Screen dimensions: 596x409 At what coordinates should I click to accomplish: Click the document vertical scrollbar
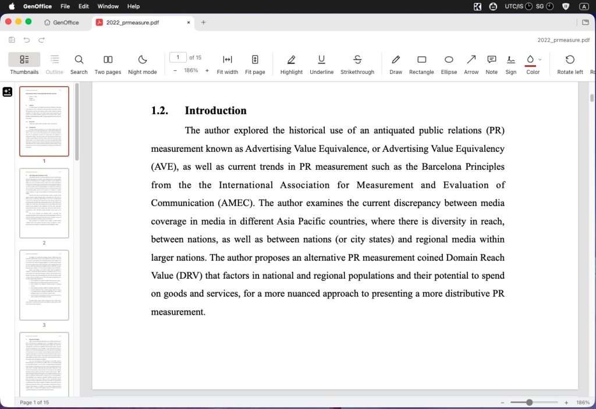point(592,98)
